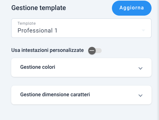This screenshot has height=120, width=159.
Task: Click the minus knob on the toggle
Action: pyautogui.click(x=92, y=51)
